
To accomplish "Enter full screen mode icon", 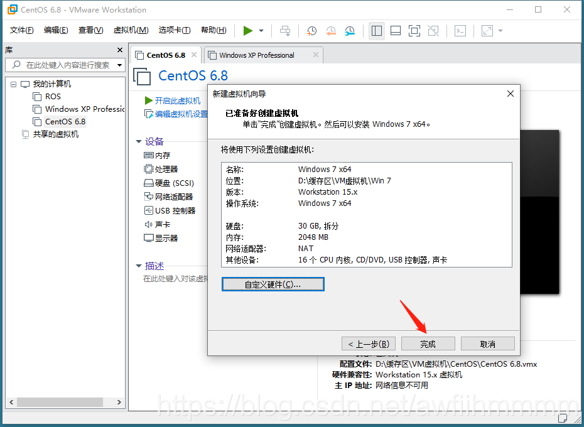I will (414, 31).
